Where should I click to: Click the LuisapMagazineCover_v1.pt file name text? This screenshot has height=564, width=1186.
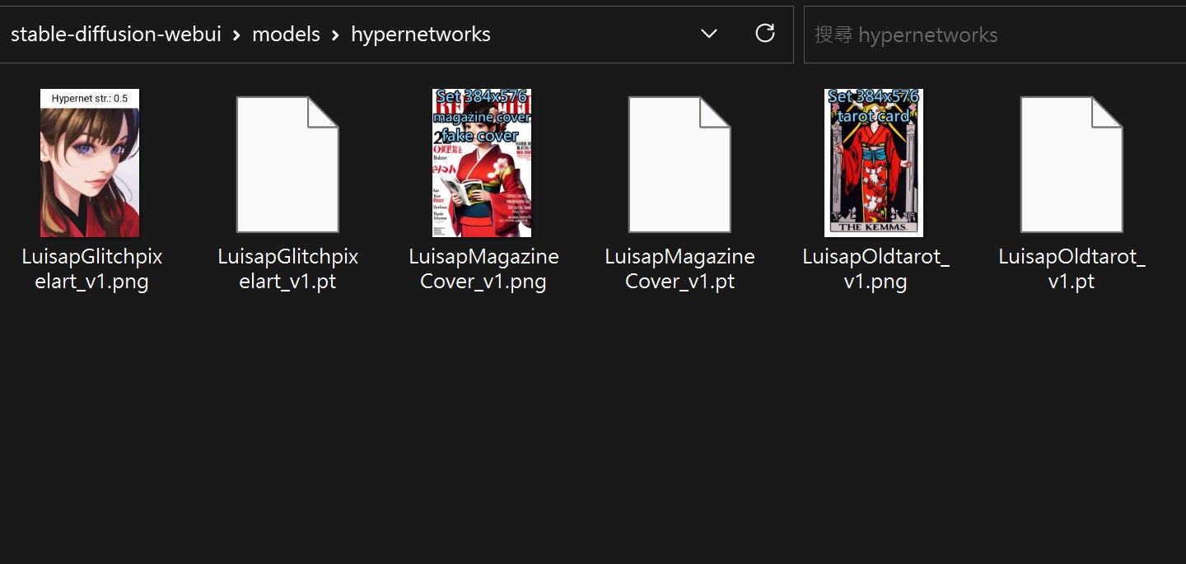click(x=679, y=269)
